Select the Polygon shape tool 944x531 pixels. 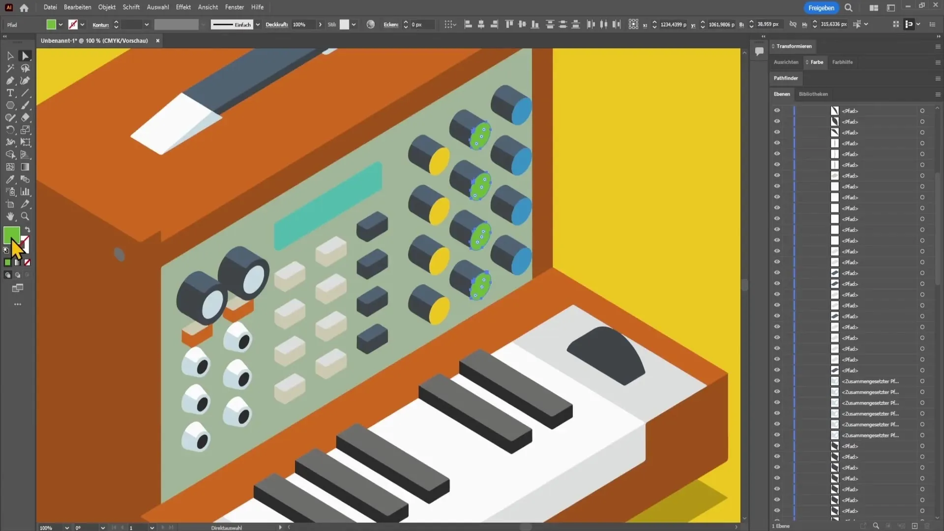coord(10,105)
